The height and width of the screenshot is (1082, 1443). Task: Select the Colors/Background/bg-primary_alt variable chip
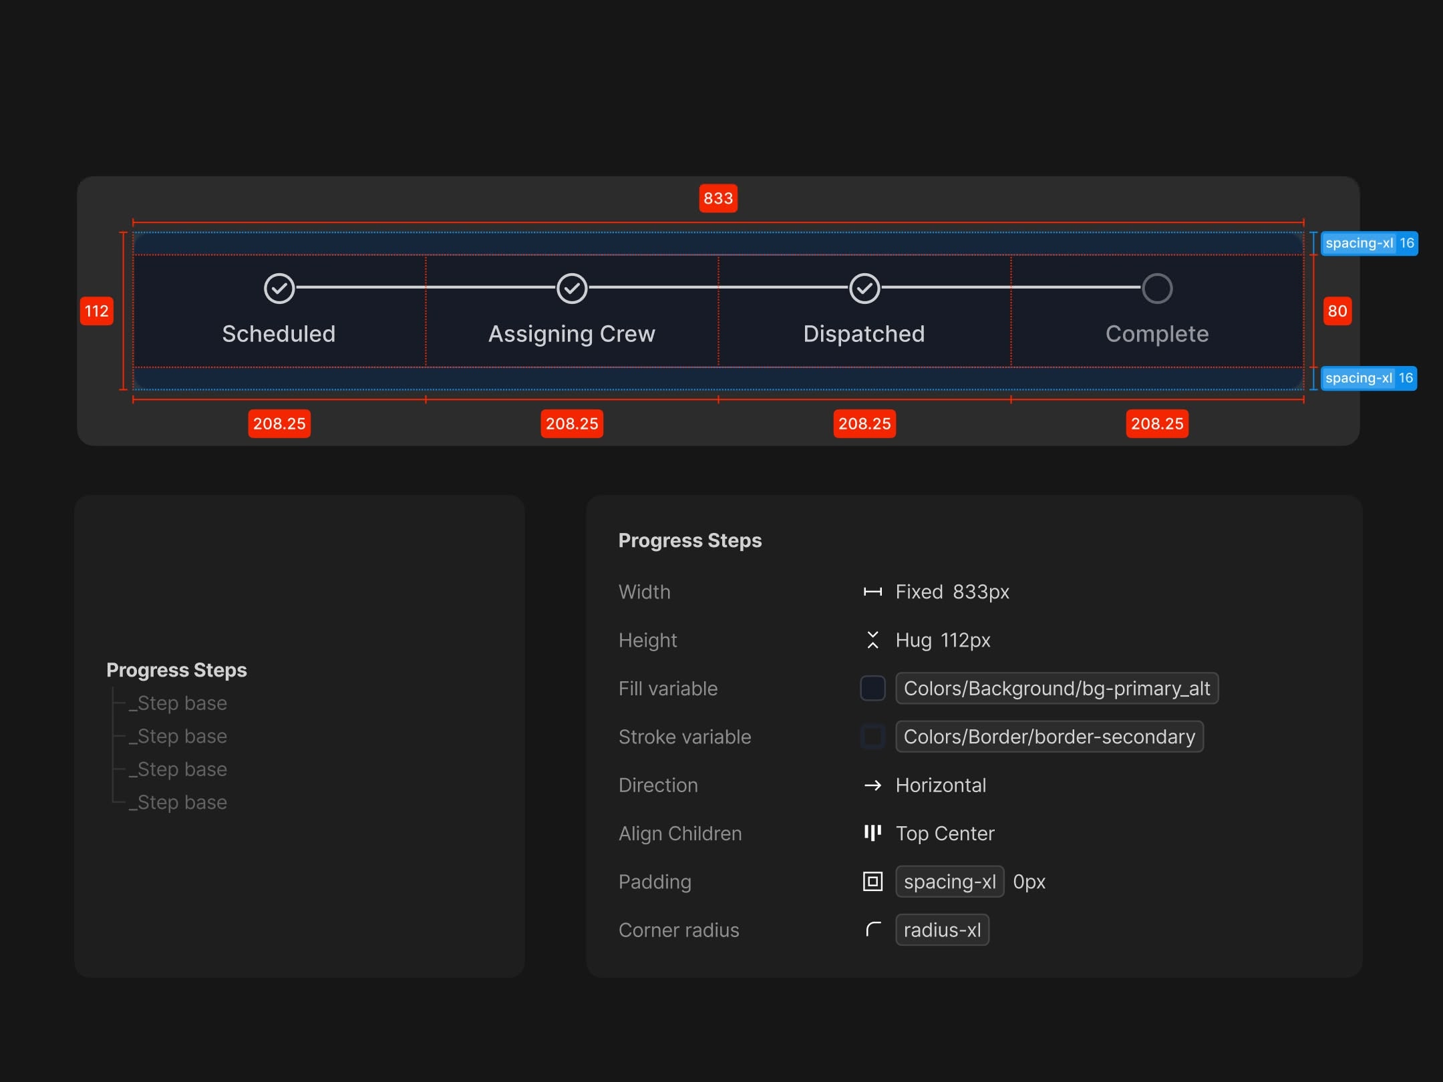point(1057,689)
